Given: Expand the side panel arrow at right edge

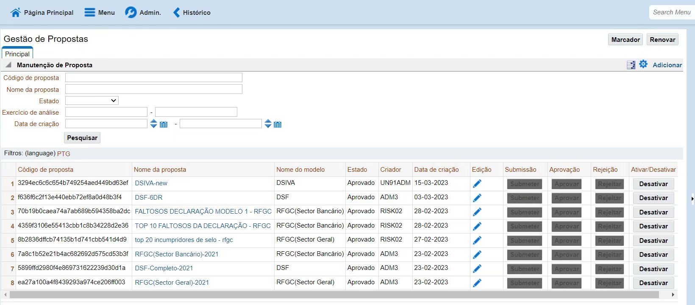Looking at the screenshot, I should point(692,198).
